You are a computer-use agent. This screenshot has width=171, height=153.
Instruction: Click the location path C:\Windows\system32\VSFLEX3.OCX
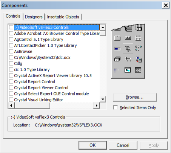(x=68, y=125)
